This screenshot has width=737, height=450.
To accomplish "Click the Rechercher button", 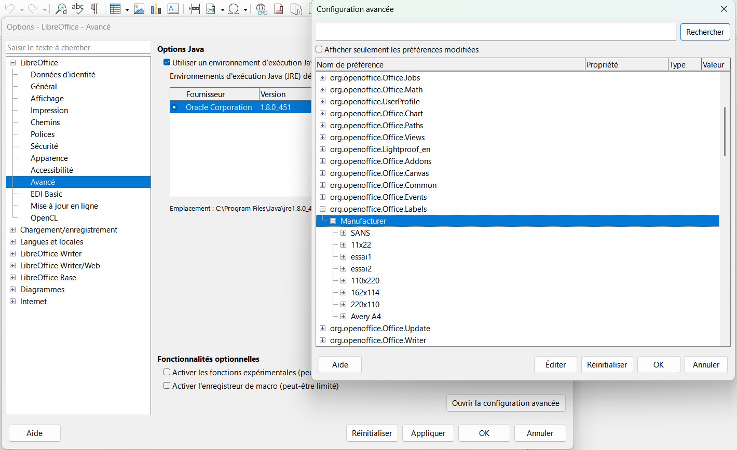I will click(x=705, y=32).
